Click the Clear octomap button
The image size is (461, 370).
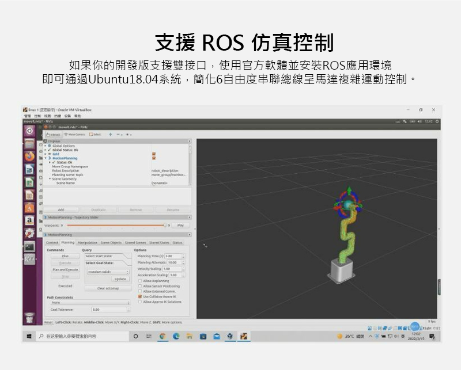(108, 288)
